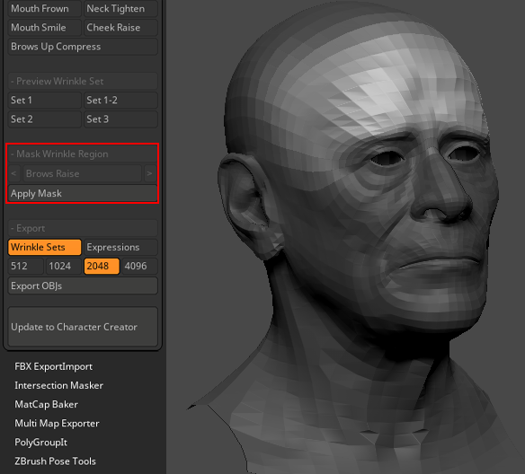The image size is (525, 474).
Task: Preview wrinkle Set 3
Action: [x=120, y=119]
